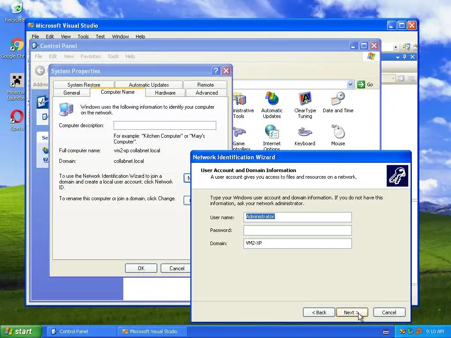Click the Start button
Viewport: 451px width, 338px height.
click(20, 331)
